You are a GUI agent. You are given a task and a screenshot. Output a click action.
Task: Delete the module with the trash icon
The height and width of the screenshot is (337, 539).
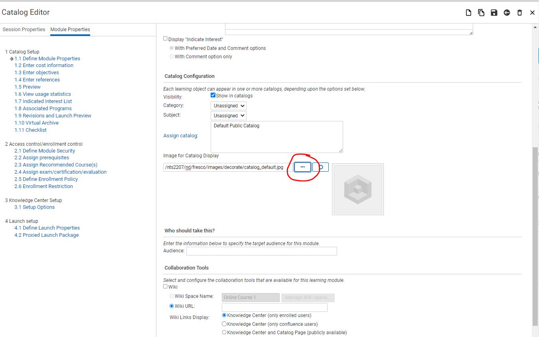tap(519, 13)
